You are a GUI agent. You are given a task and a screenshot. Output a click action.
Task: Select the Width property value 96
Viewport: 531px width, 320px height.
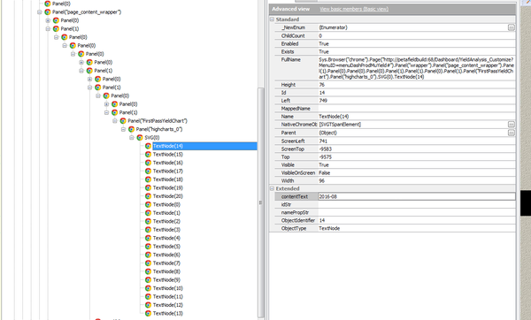click(x=321, y=181)
